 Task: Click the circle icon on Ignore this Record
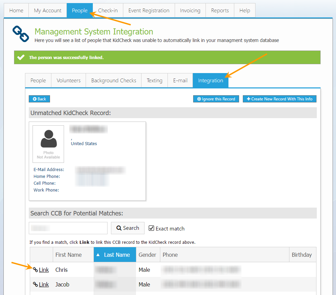point(199,99)
